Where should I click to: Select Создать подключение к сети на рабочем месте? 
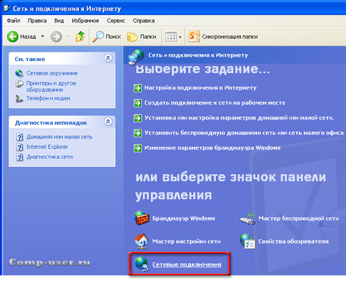coord(215,103)
